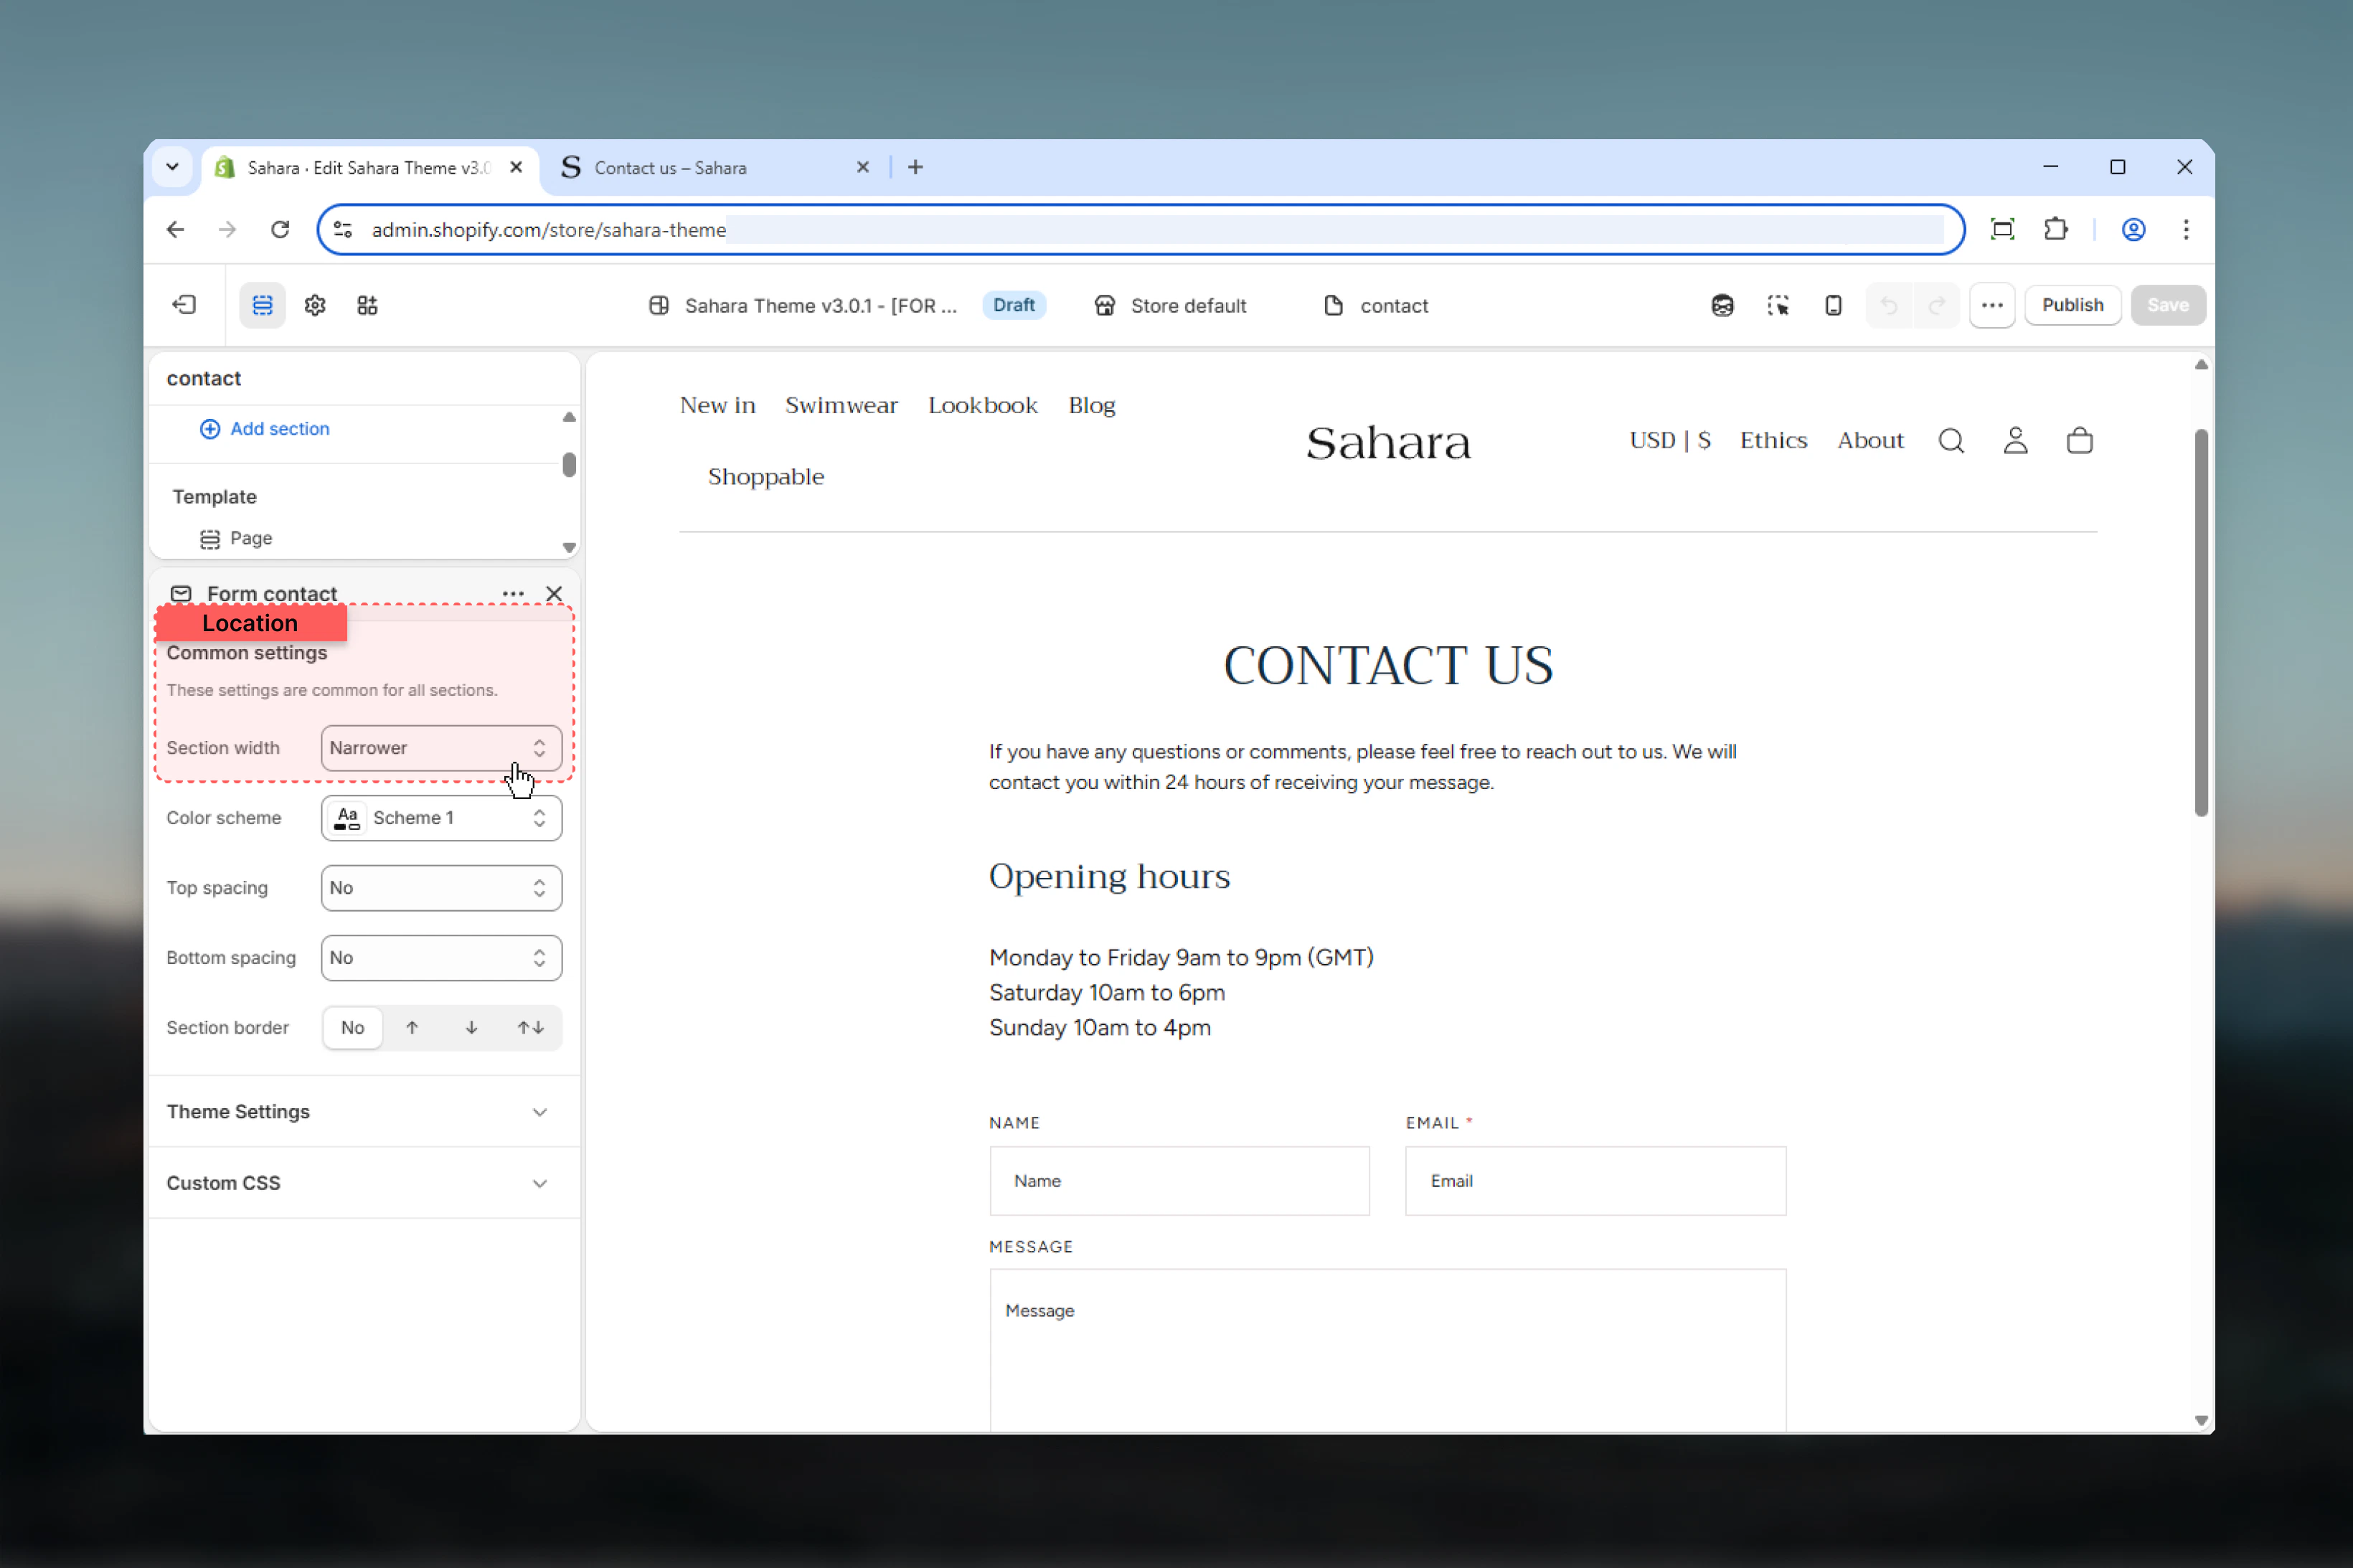
Task: Open the contact template selector
Action: (x=1376, y=306)
